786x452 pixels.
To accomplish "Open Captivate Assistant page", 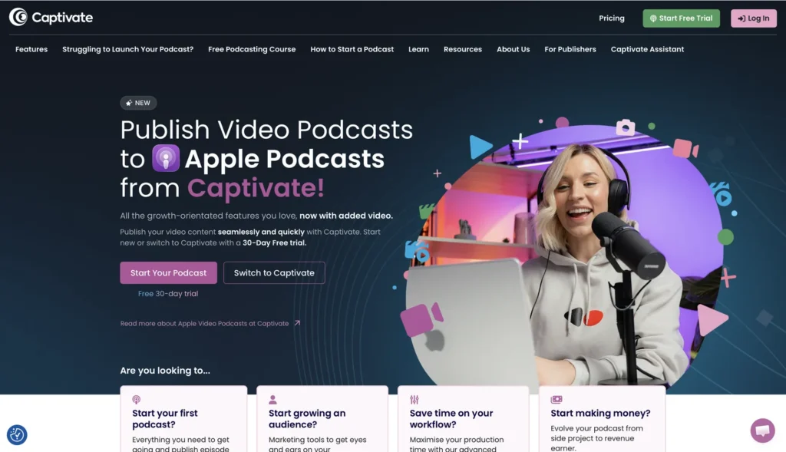I will 647,49.
